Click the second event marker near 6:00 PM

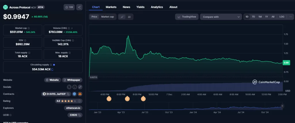pos(127,99)
